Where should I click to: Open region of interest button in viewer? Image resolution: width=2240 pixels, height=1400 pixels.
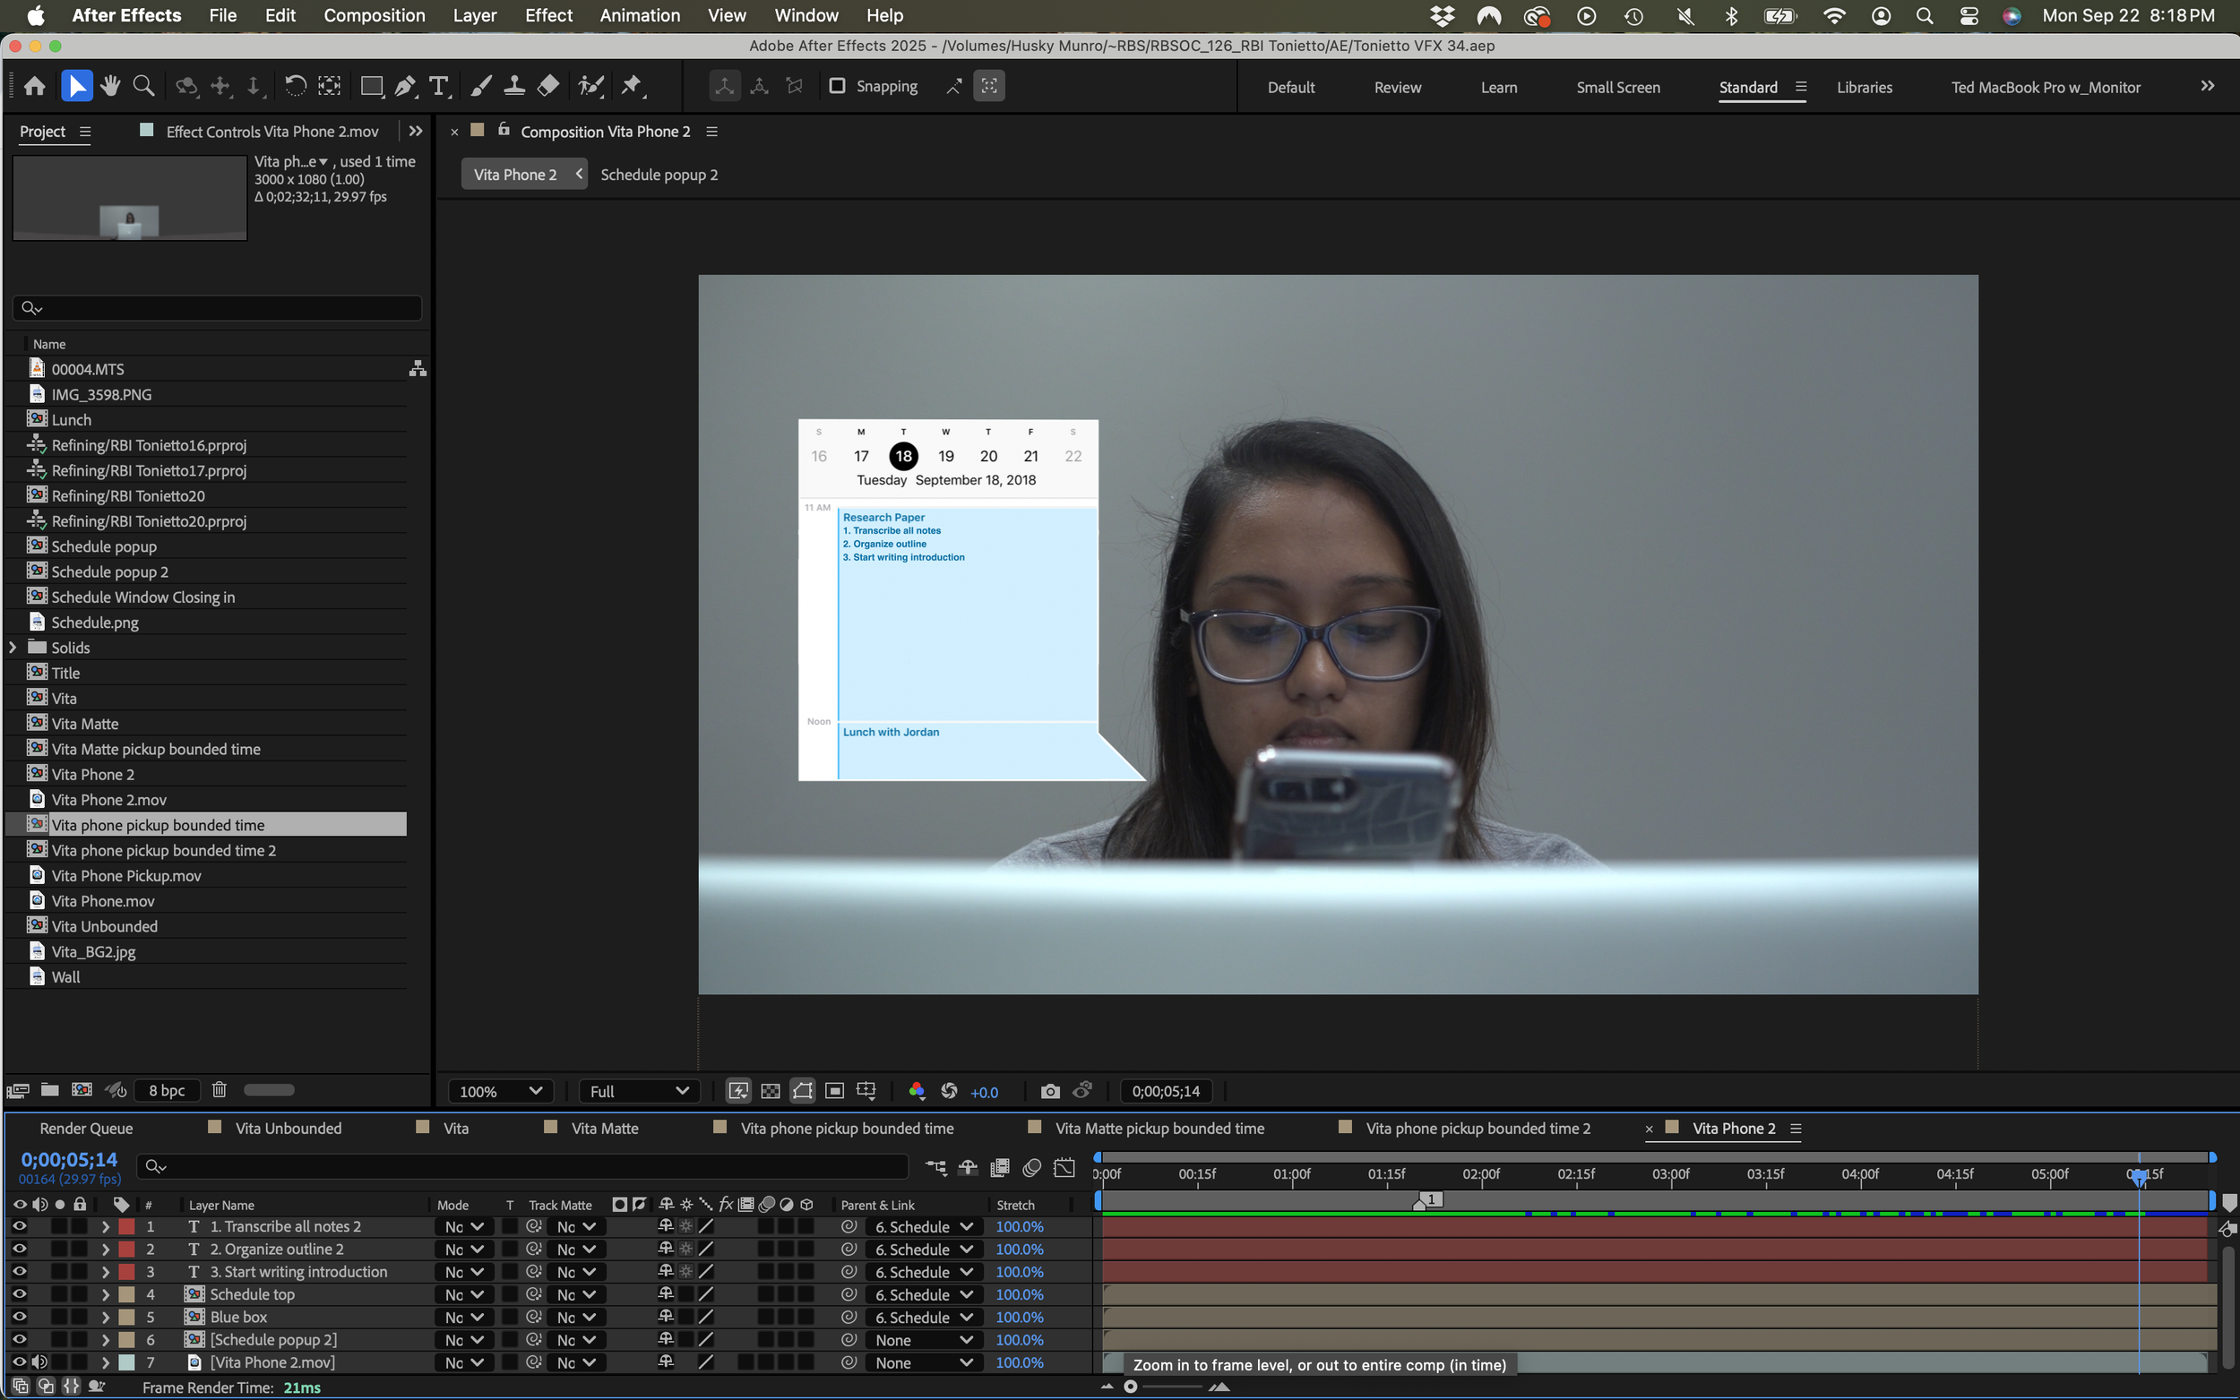pos(834,1092)
